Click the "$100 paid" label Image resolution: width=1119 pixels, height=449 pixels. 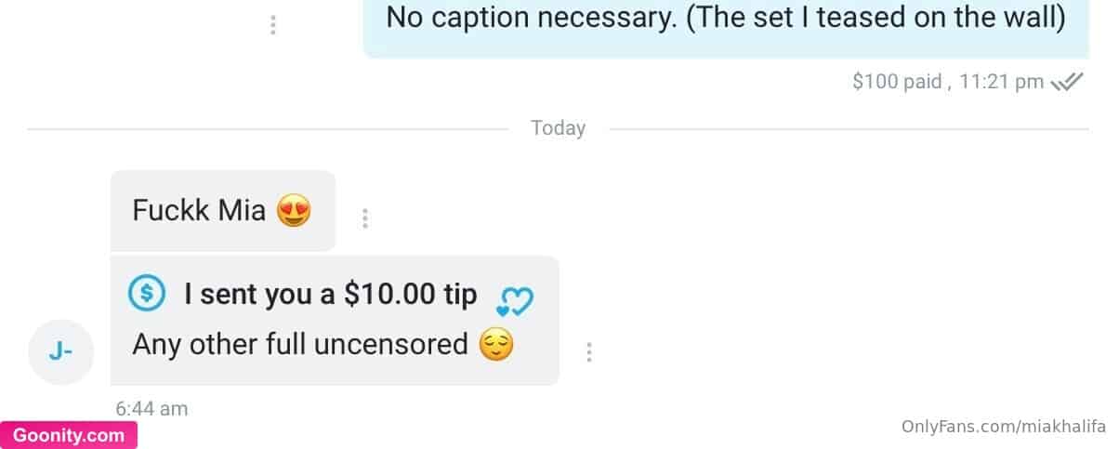[x=897, y=82]
